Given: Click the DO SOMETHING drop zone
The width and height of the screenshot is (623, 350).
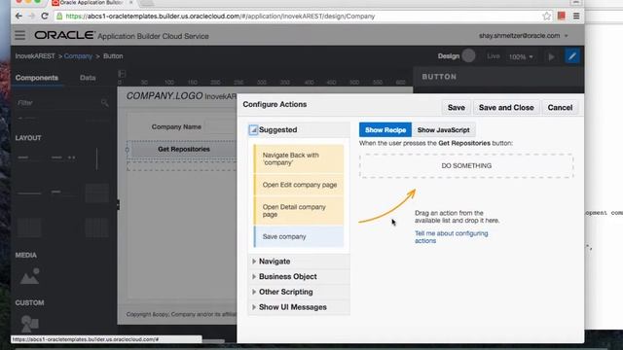Looking at the screenshot, I should pos(466,166).
